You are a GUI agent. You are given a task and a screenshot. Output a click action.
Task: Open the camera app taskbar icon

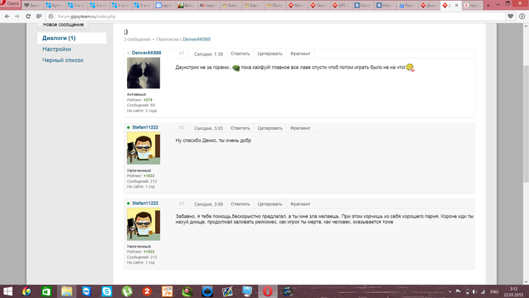point(287,291)
